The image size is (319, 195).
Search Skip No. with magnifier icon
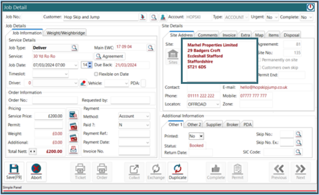point(298,134)
